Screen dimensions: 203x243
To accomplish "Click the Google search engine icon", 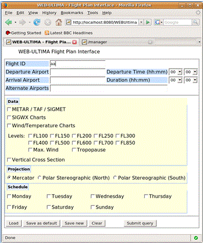I will coord(158,22).
